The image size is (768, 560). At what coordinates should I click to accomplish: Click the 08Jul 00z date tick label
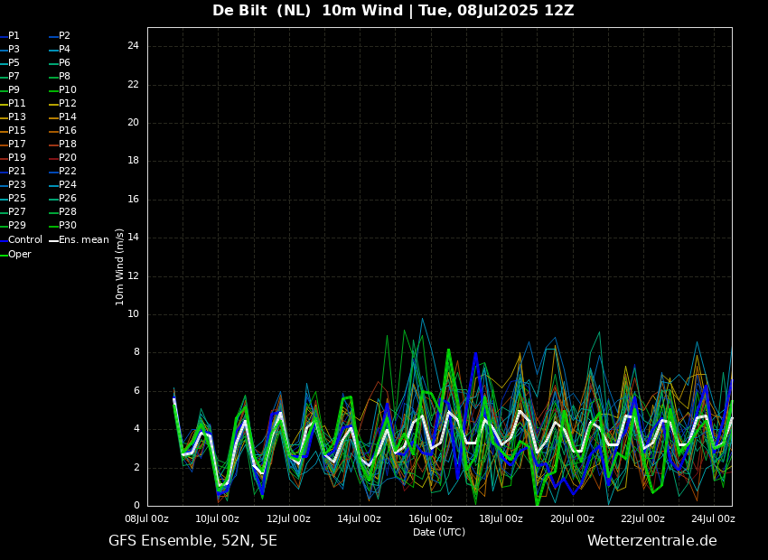coord(146,518)
